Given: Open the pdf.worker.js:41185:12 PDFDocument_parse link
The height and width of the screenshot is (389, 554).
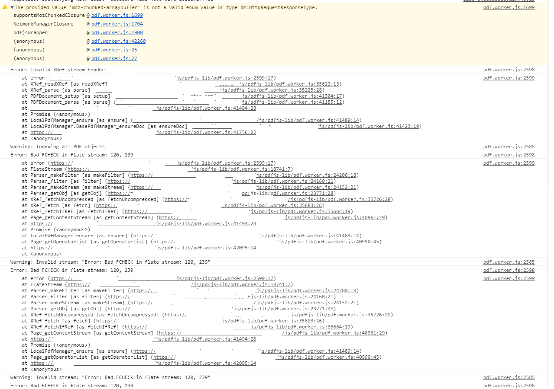Looking at the screenshot, I should click(x=292, y=102).
